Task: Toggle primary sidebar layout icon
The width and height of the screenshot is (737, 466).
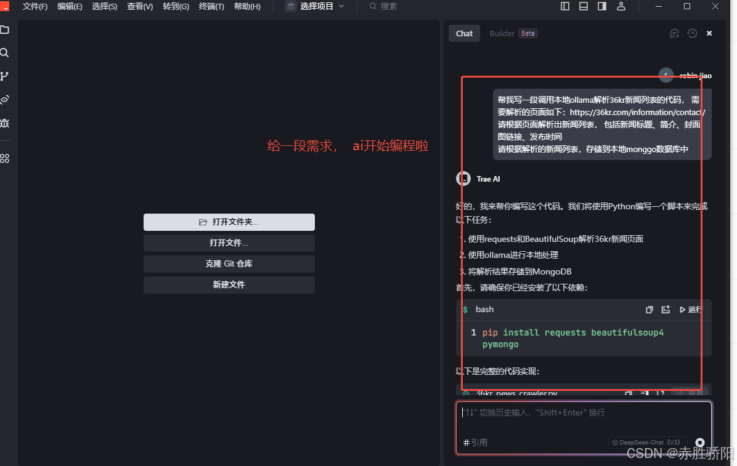Action: click(x=565, y=6)
